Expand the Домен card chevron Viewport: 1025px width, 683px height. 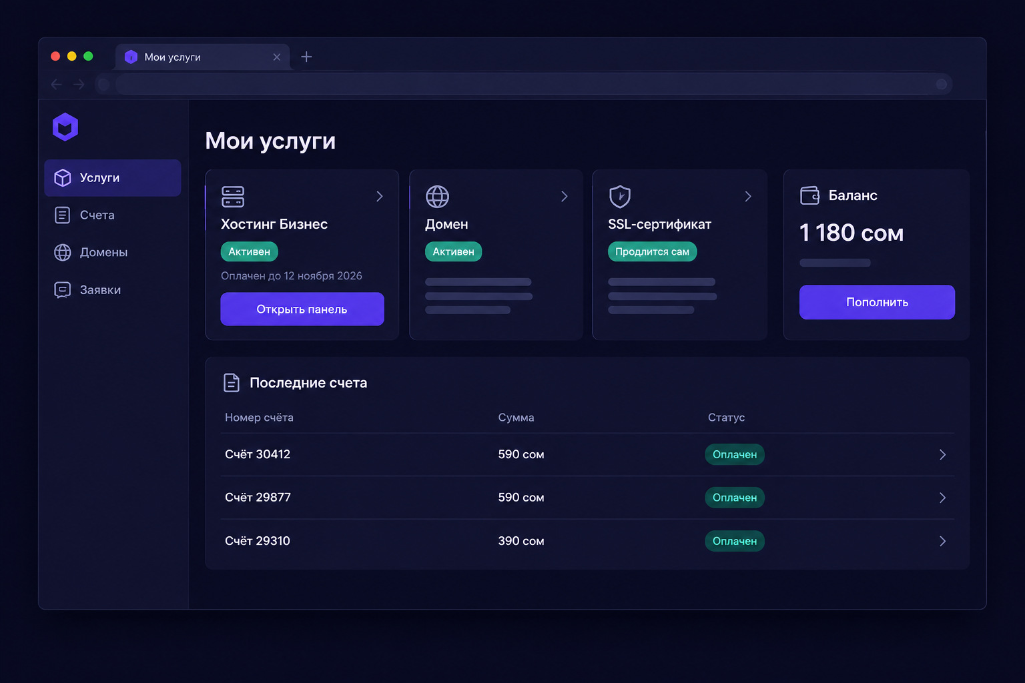(x=565, y=196)
